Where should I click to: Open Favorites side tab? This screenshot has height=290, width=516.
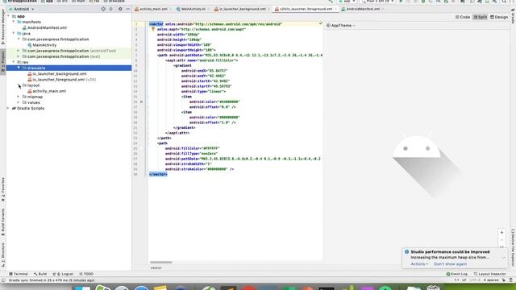click(x=3, y=190)
